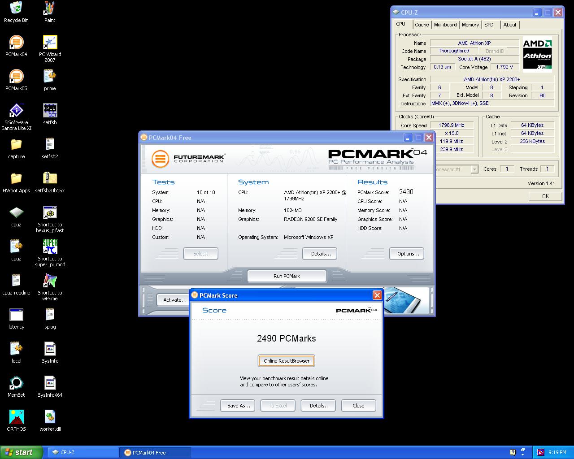This screenshot has height=459, width=574.
Task: Click the AMD Athlon XP name field
Action: click(x=474, y=43)
